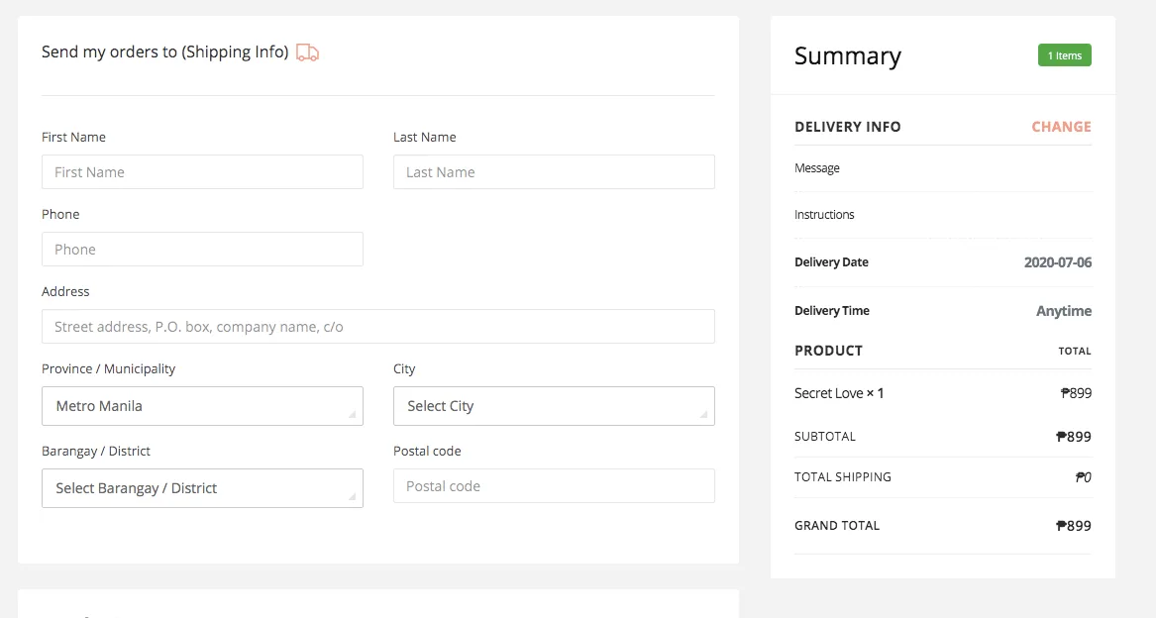Focus the Phone input field
The width and height of the screenshot is (1156, 618).
(x=202, y=250)
